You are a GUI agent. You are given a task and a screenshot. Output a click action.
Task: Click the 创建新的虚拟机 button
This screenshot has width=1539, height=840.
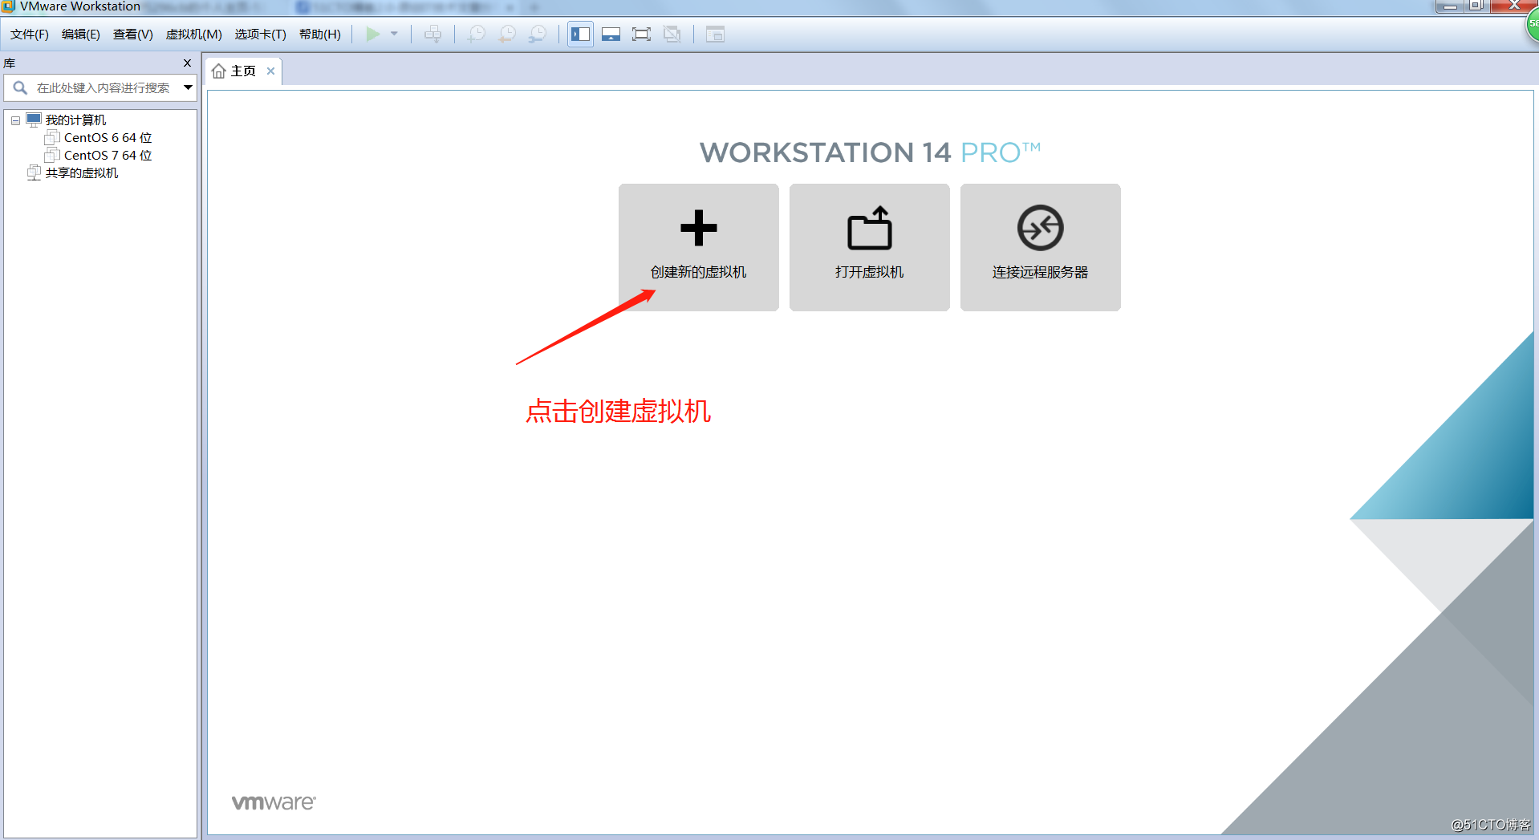click(x=698, y=247)
